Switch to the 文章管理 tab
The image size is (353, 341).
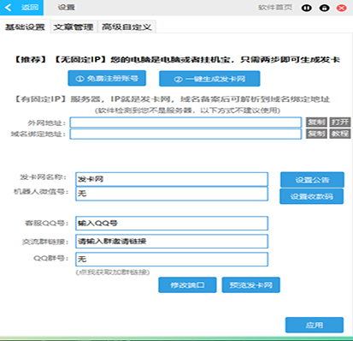point(74,27)
